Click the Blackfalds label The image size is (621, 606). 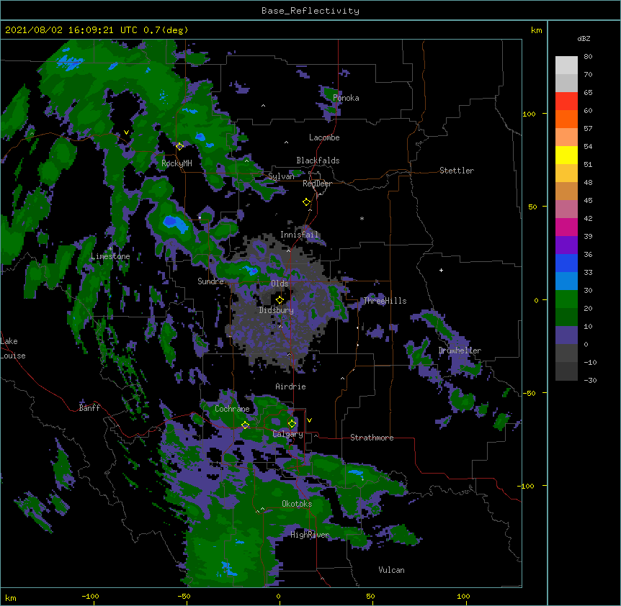tap(318, 160)
